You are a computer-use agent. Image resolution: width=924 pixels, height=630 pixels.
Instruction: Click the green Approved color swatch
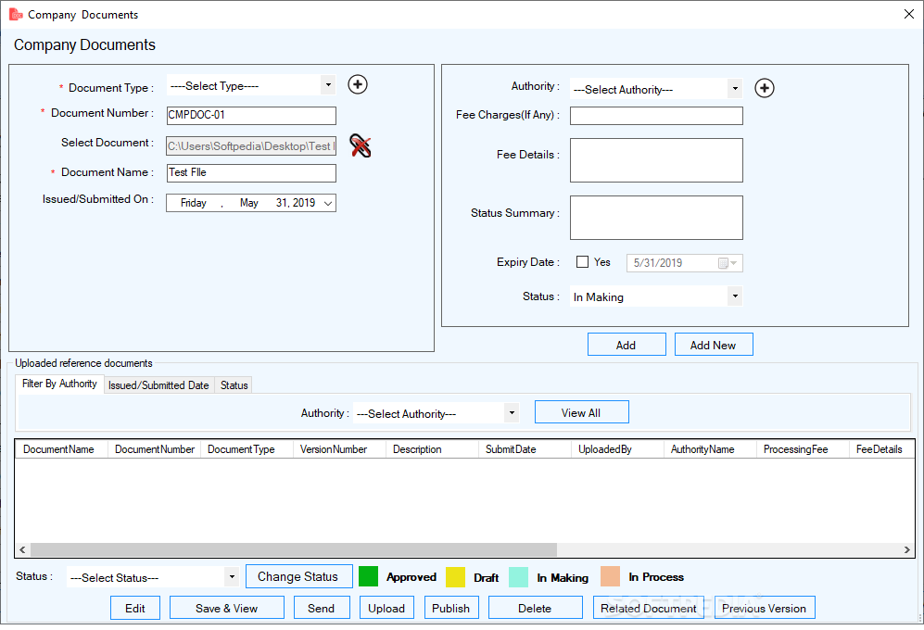368,576
